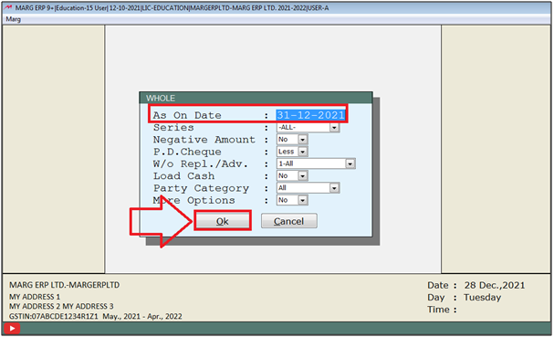This screenshot has width=554, height=337.
Task: Open the More Options dropdown
Action: click(x=302, y=200)
